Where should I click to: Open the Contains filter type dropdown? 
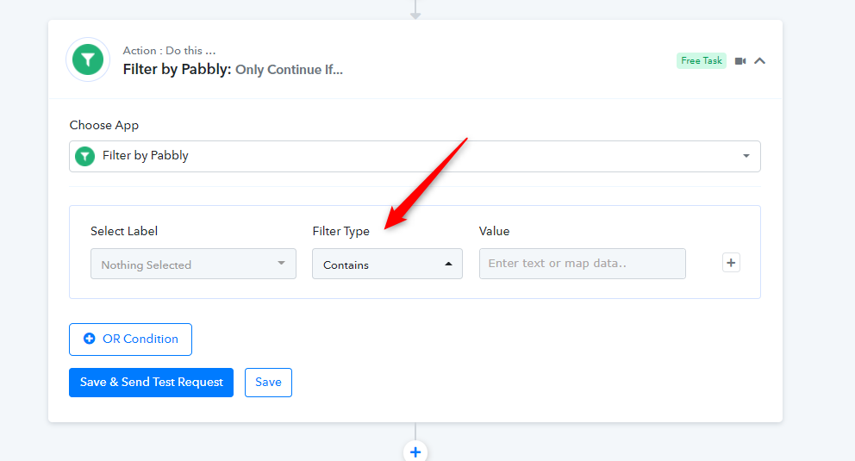(387, 264)
